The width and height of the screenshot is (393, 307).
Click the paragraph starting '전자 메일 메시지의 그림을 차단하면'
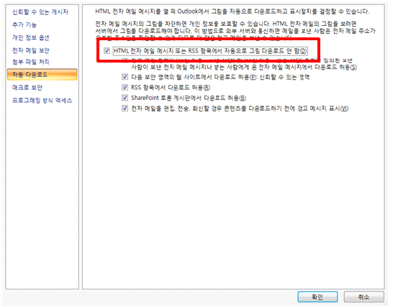point(235,31)
